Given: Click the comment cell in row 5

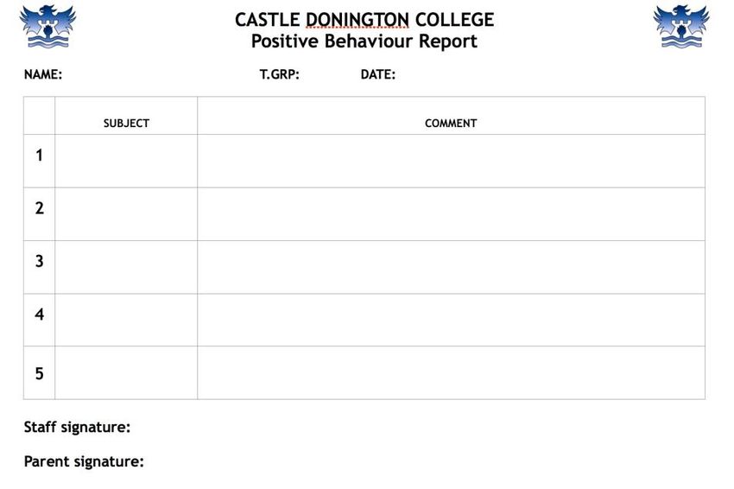Looking at the screenshot, I should click(x=451, y=373).
